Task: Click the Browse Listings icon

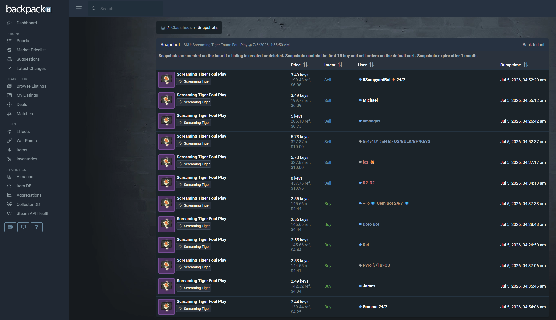Action: (9, 86)
